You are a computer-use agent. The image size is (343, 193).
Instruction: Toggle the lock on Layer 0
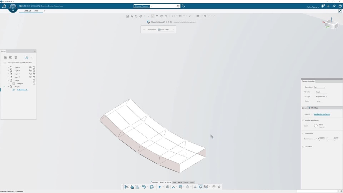34,70
